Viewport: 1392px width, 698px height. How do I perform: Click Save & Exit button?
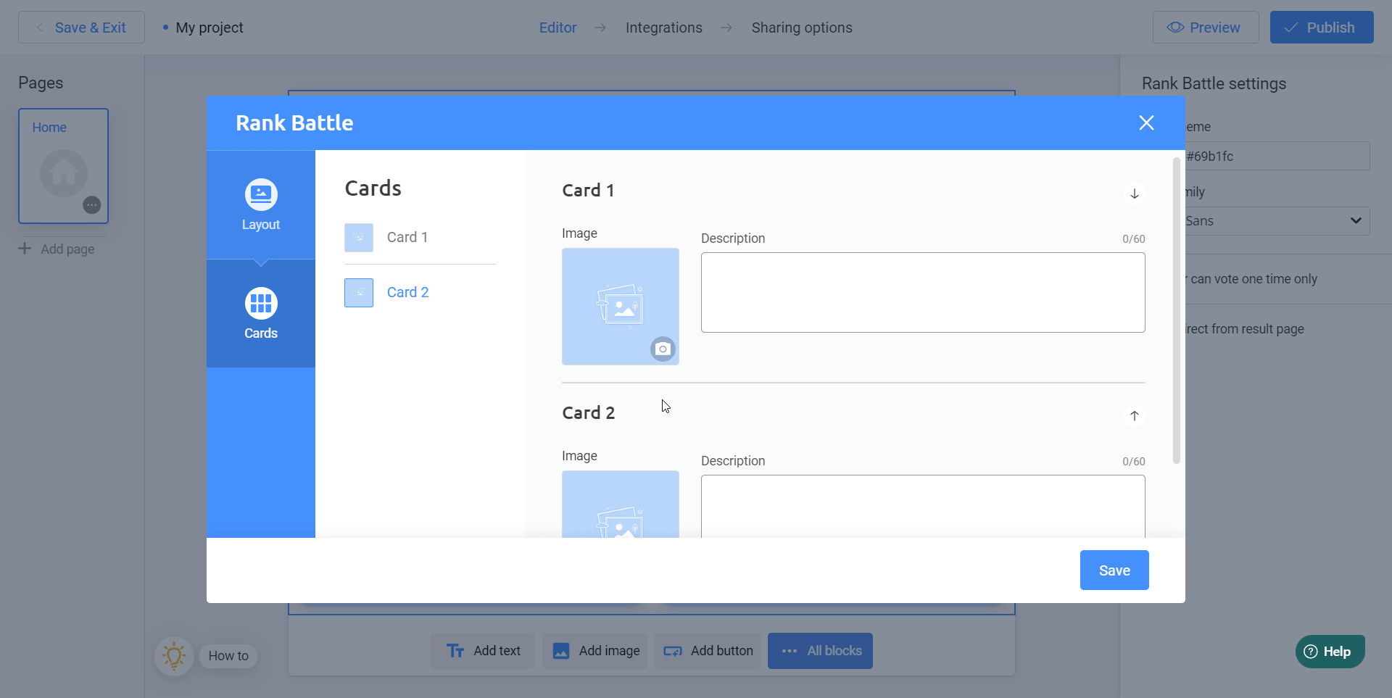tap(81, 28)
